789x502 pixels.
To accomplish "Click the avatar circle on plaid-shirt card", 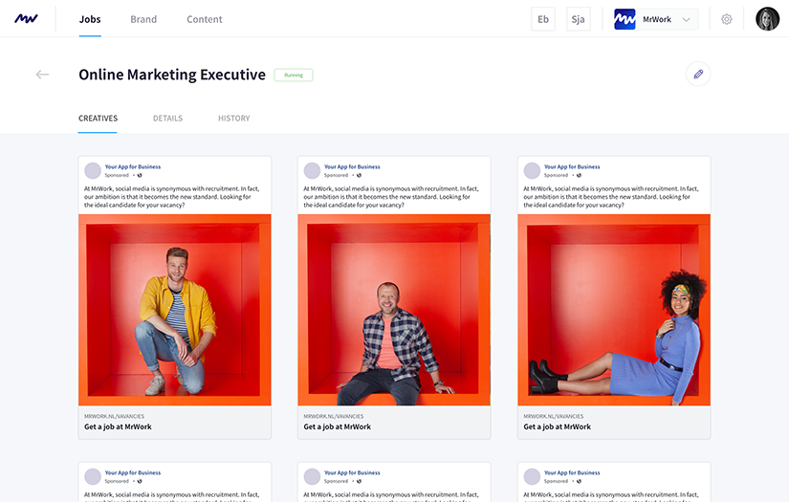I will point(312,170).
